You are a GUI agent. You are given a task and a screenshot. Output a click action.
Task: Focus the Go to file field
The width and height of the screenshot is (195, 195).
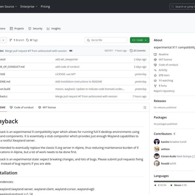106,40
